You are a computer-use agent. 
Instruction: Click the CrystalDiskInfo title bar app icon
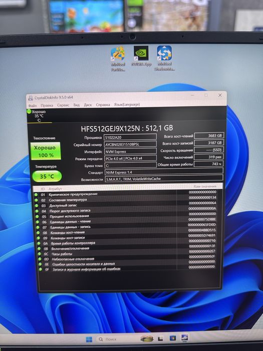[x=30, y=98]
